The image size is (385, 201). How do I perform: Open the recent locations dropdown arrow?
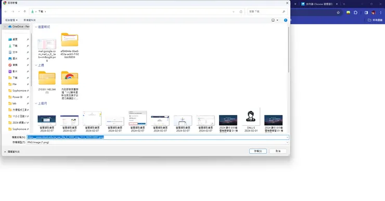pyautogui.click(x=19, y=11)
